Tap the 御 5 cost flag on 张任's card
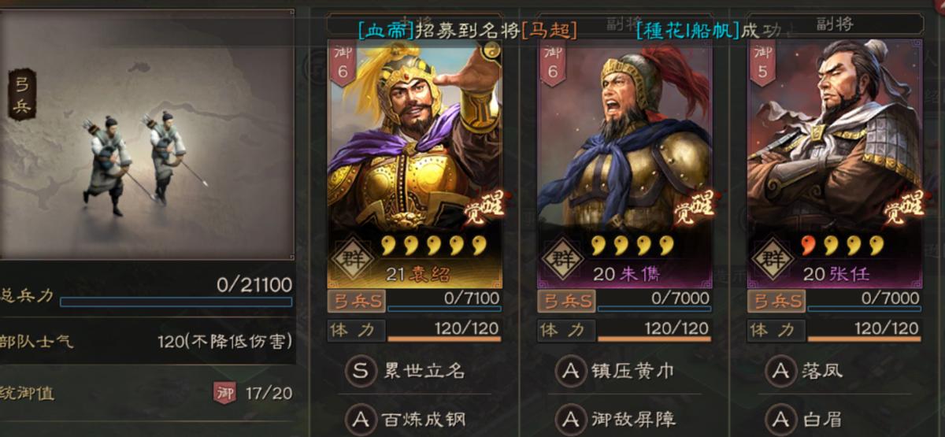The image size is (945, 437). click(x=762, y=63)
